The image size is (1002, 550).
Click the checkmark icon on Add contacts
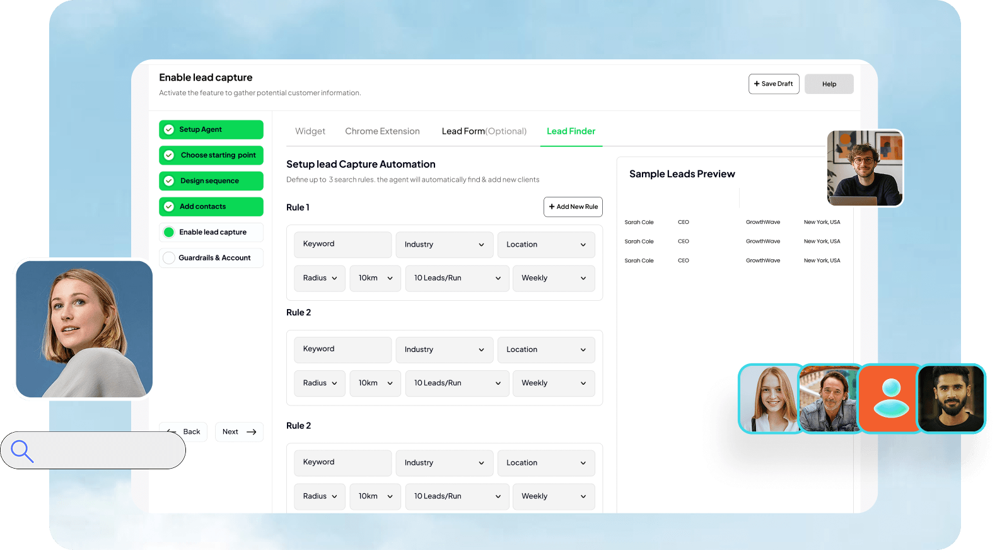click(169, 207)
